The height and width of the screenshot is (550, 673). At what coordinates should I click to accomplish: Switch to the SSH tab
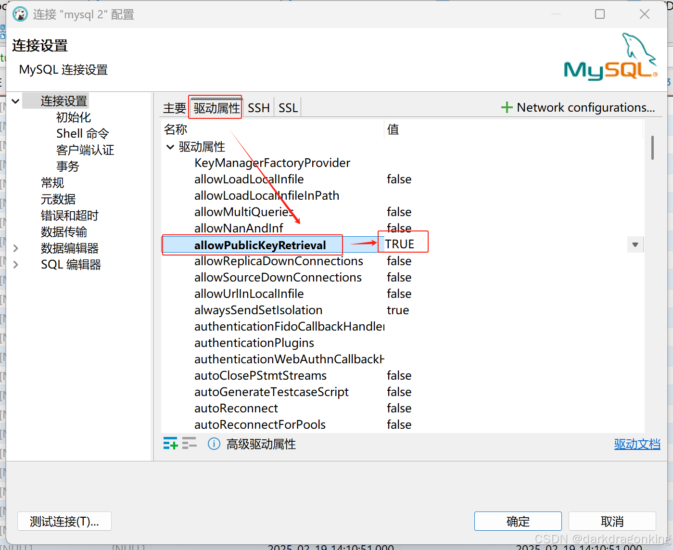click(258, 107)
